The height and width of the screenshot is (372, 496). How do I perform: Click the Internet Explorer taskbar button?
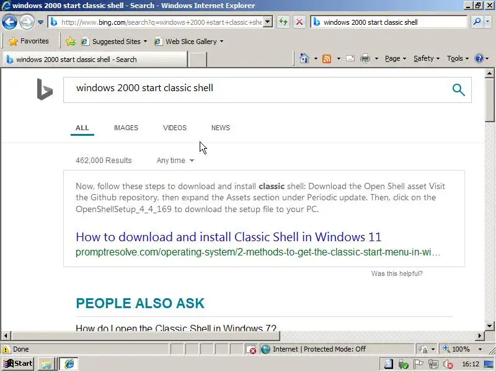tap(69, 364)
